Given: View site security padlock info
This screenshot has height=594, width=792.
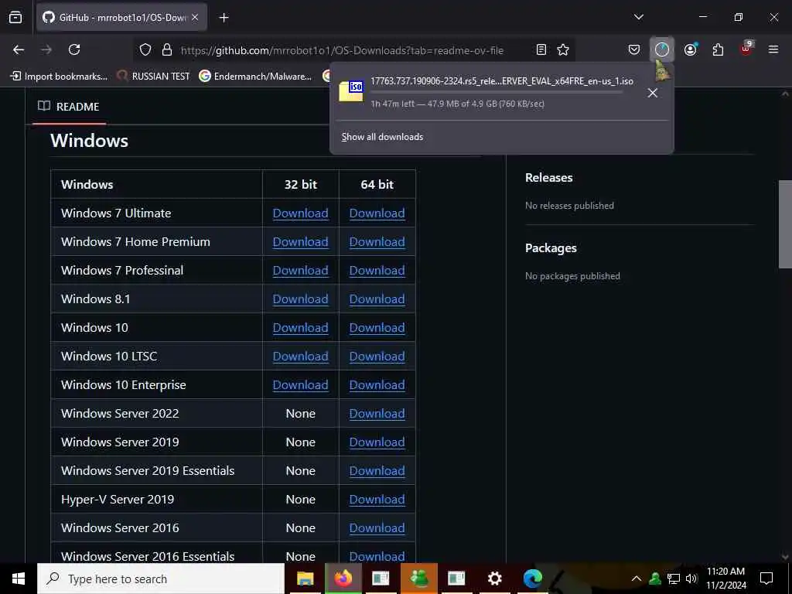Looking at the screenshot, I should point(167,49).
